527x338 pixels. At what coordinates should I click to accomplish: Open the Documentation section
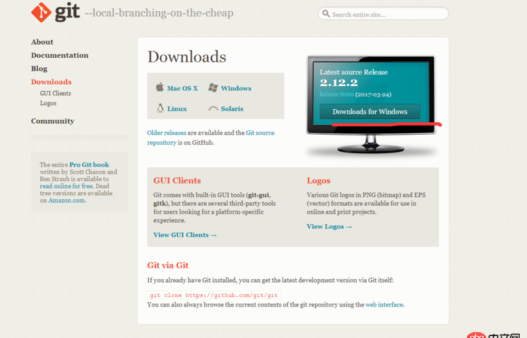click(59, 55)
